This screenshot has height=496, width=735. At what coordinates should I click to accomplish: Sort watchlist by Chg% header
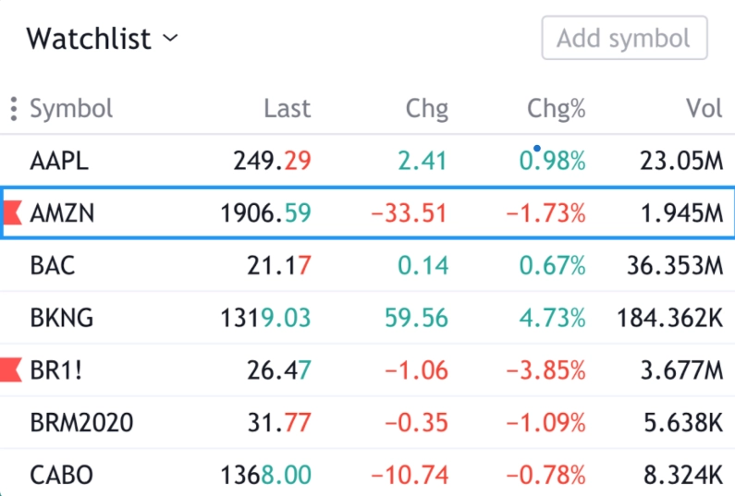[x=556, y=109]
